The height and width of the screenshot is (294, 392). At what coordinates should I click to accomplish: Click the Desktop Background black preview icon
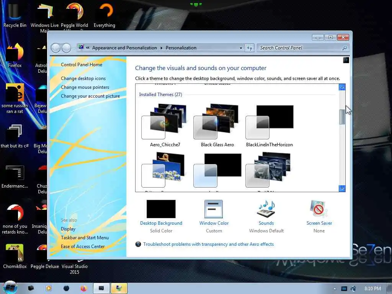[x=161, y=209]
